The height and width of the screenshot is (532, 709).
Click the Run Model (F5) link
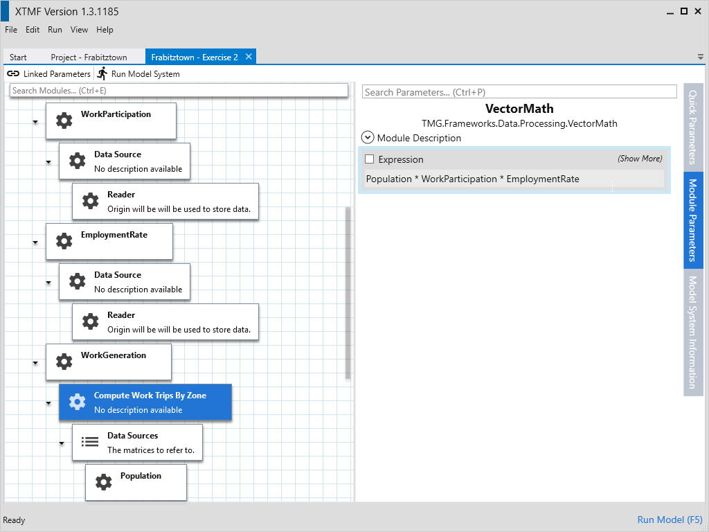click(x=670, y=520)
